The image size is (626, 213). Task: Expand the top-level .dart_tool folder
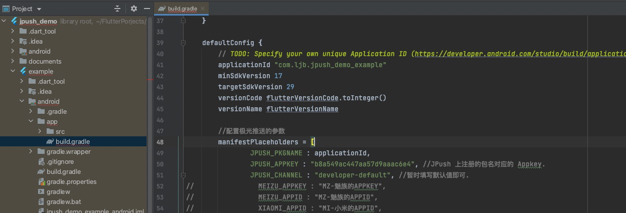click(13, 31)
